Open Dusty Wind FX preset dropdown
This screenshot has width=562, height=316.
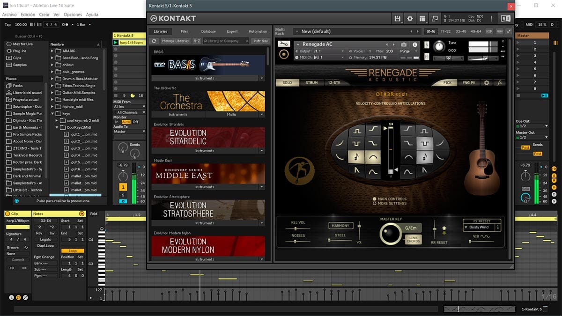tap(478, 227)
